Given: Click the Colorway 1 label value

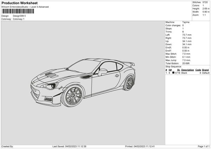Looking at the screenshot, I should (x=19, y=19).
